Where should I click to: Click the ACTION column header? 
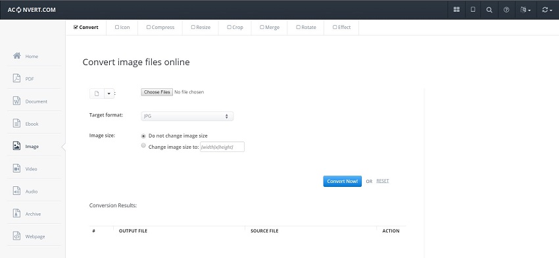[x=391, y=231]
